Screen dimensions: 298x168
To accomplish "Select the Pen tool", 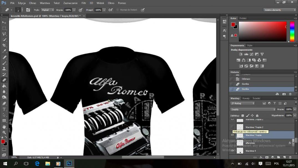I will (x=4, y=103).
